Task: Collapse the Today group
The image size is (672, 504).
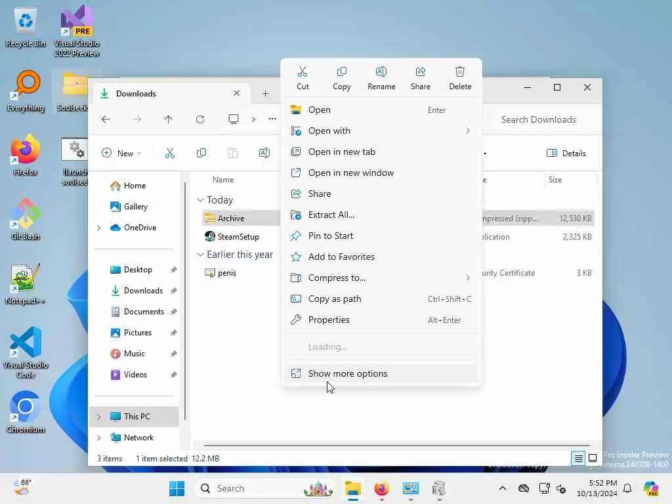Action: [x=200, y=199]
